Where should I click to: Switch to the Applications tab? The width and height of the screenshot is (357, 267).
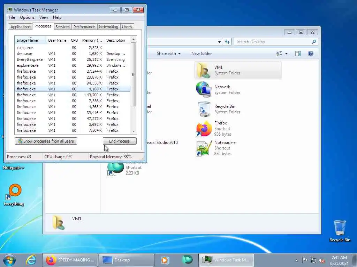tap(21, 27)
